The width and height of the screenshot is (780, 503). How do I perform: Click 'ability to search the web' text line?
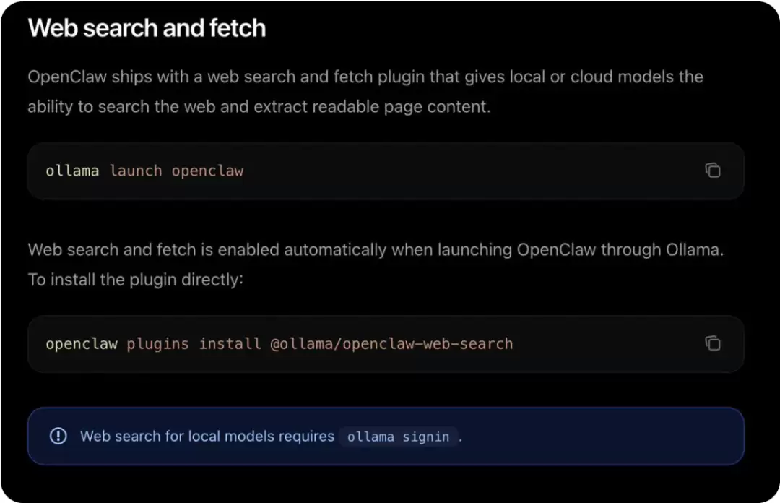coord(259,106)
